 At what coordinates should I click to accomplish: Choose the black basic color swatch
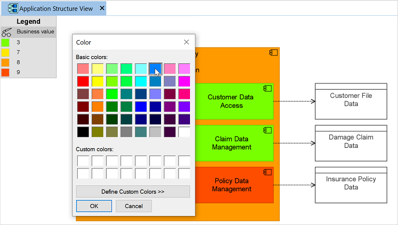coord(83,132)
